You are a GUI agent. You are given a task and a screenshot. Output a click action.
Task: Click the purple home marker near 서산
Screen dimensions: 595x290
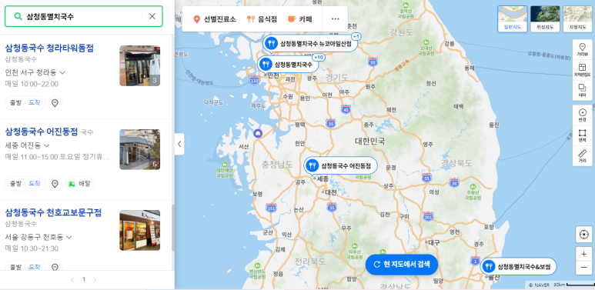[x=257, y=133]
